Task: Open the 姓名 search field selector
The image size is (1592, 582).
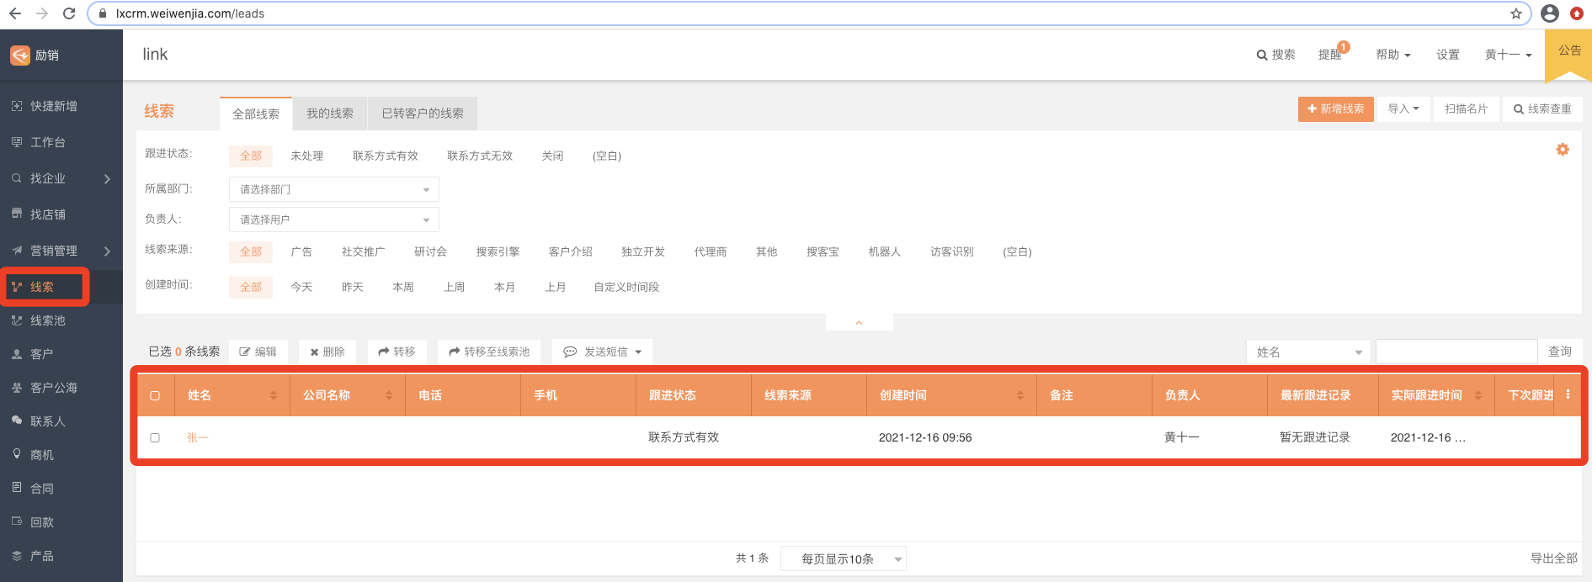Action: pyautogui.click(x=1308, y=352)
